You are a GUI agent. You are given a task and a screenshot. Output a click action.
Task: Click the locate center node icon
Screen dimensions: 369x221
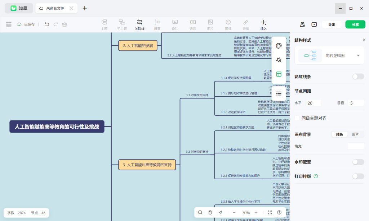coord(220,212)
